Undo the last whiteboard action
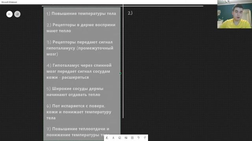Viewport: 252px width, 141px height. pyautogui.click(x=139, y=137)
